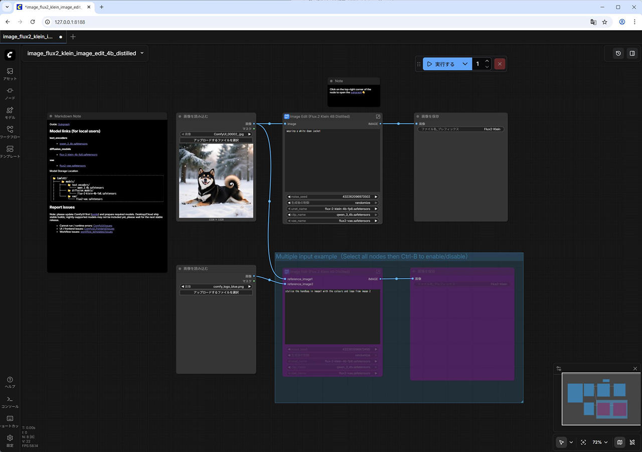Click アップロードするファイルを選択 under the dog image
This screenshot has width=642, height=452.
coord(216,140)
